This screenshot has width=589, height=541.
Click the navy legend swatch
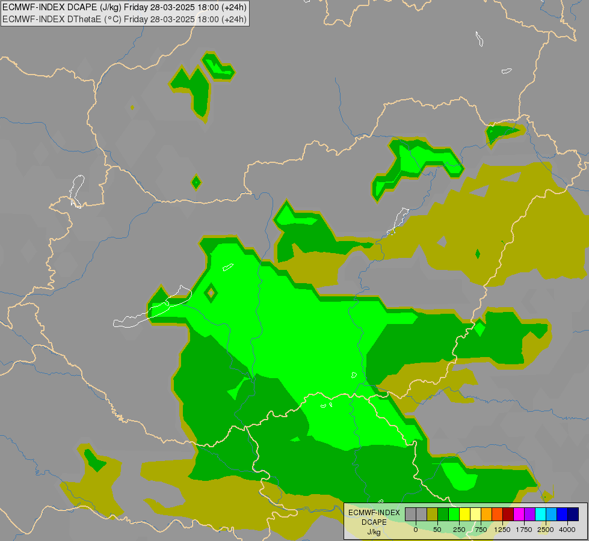point(573,514)
